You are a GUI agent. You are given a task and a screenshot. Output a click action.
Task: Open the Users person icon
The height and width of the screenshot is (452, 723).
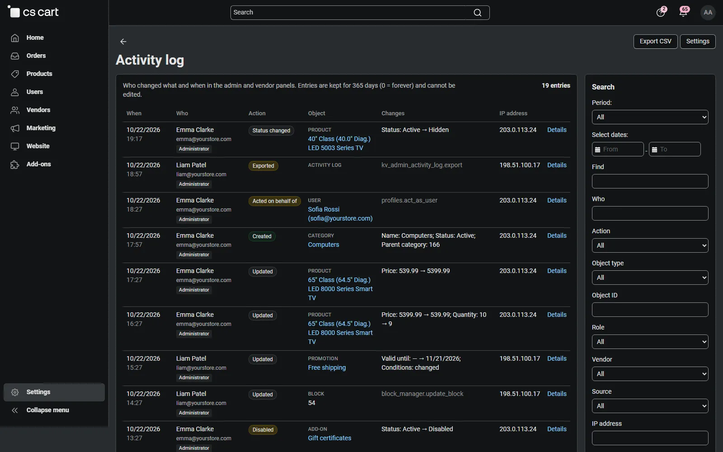pos(15,92)
